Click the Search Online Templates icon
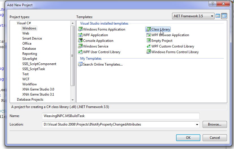Viewport: 234px width, 149px height. click(80, 64)
